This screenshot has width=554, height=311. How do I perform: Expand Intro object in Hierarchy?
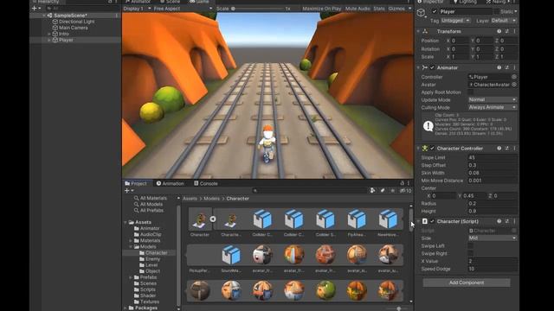point(49,34)
